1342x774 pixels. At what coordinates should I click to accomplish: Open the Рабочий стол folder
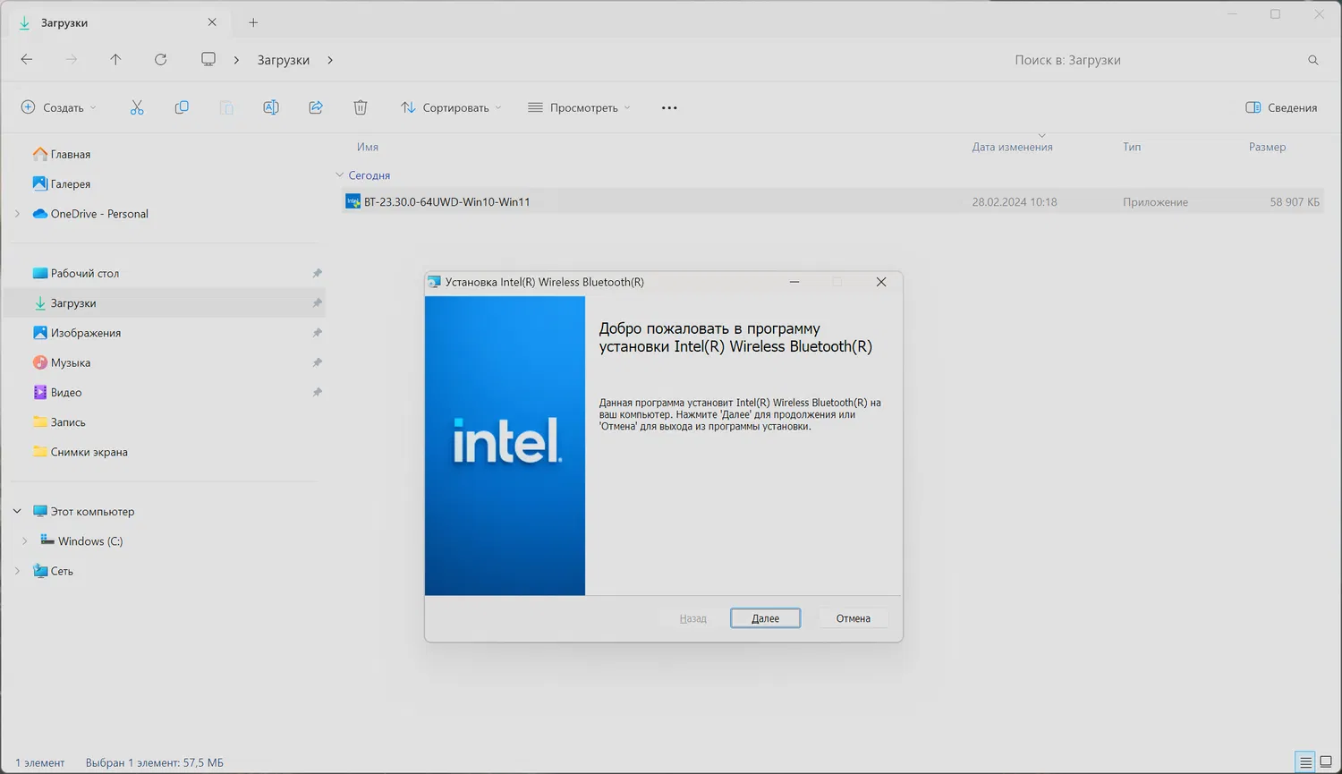tap(85, 274)
